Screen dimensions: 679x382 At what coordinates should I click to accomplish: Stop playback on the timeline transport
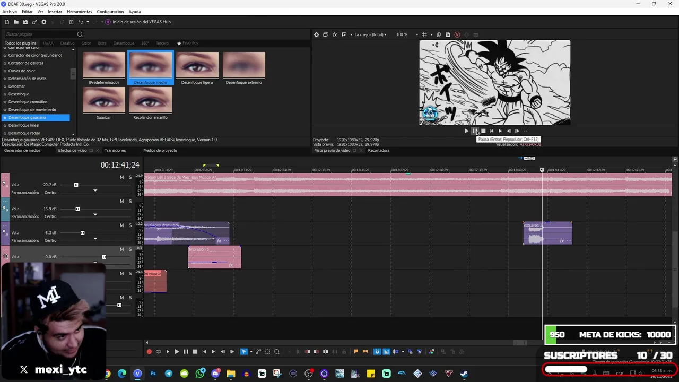195,352
